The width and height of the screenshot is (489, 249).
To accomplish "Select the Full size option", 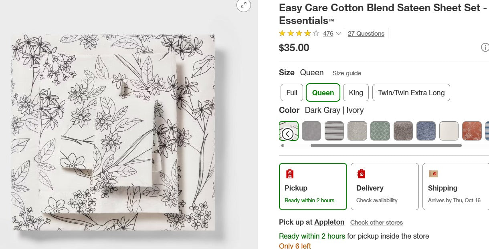I will pyautogui.click(x=291, y=93).
